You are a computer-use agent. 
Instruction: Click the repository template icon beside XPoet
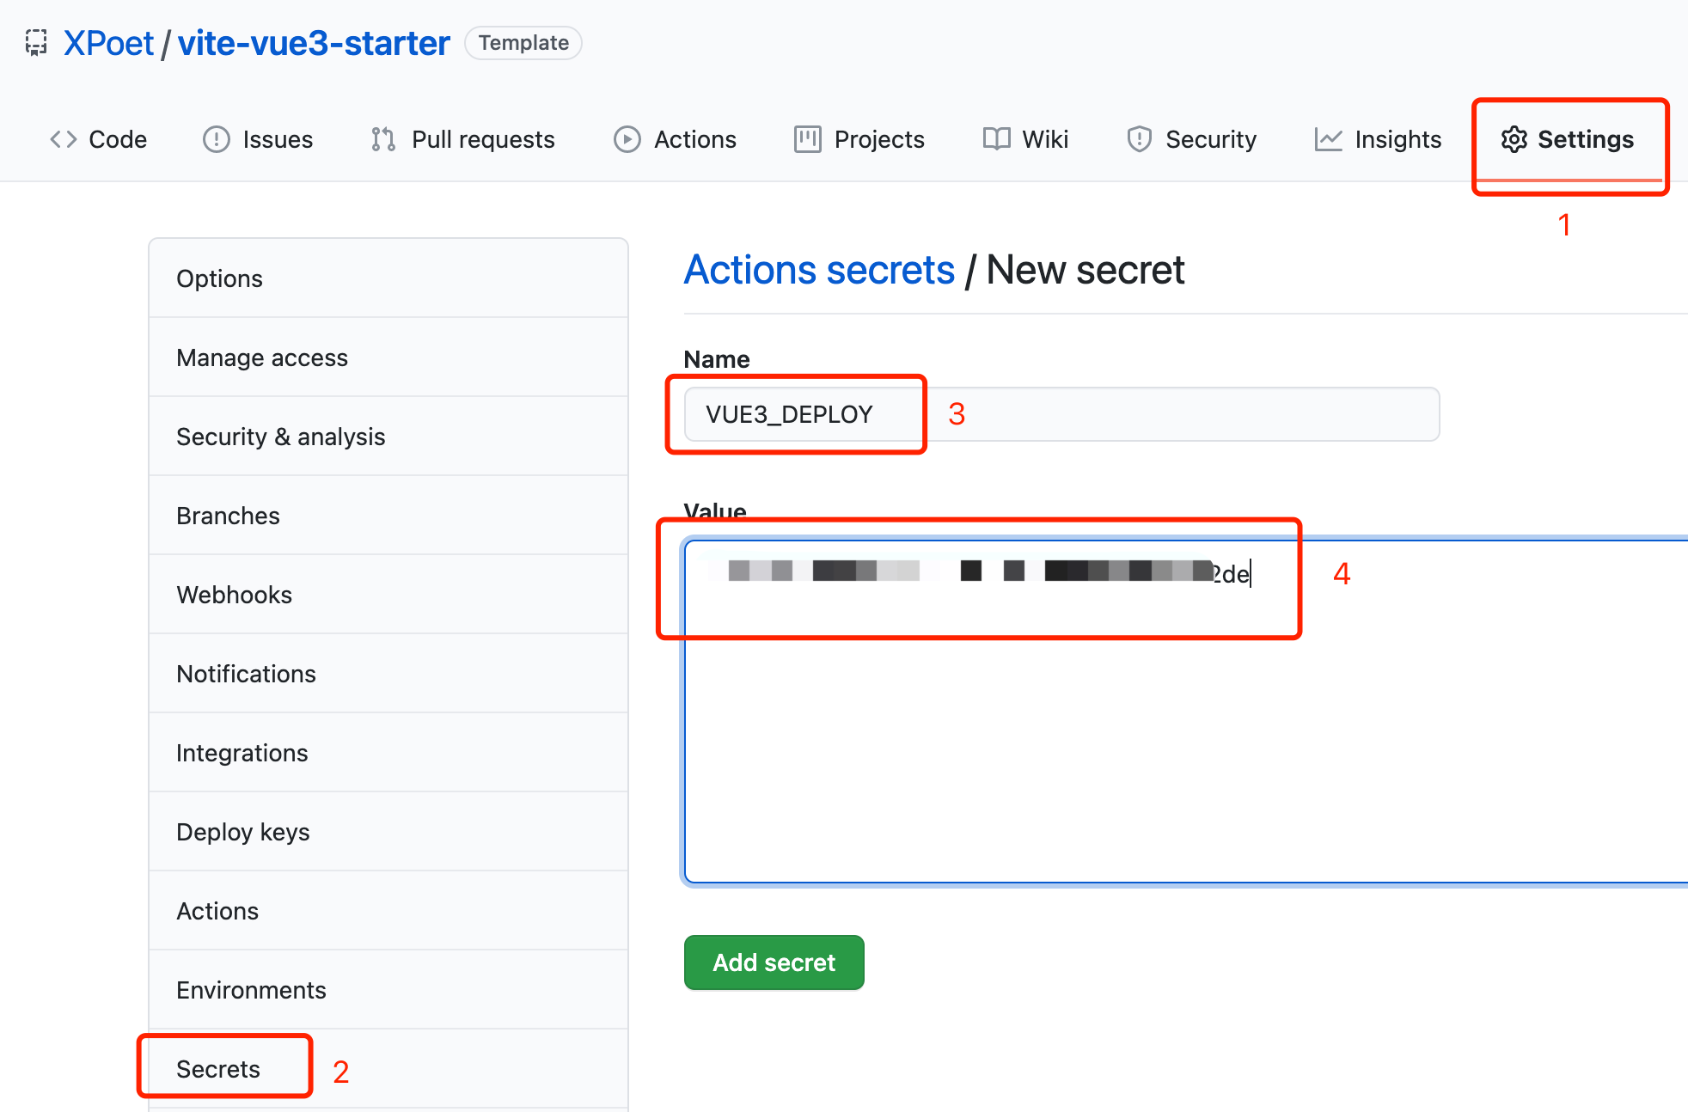(x=35, y=42)
